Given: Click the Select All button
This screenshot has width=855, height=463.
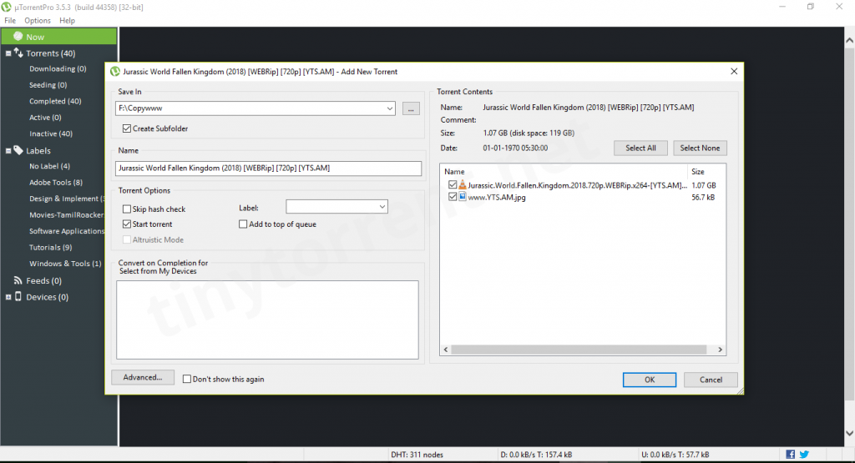Looking at the screenshot, I should (640, 148).
